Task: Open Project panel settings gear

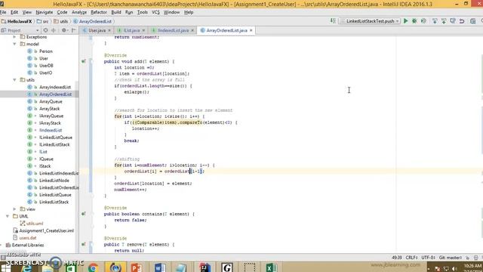Action: pyautogui.click(x=64, y=30)
